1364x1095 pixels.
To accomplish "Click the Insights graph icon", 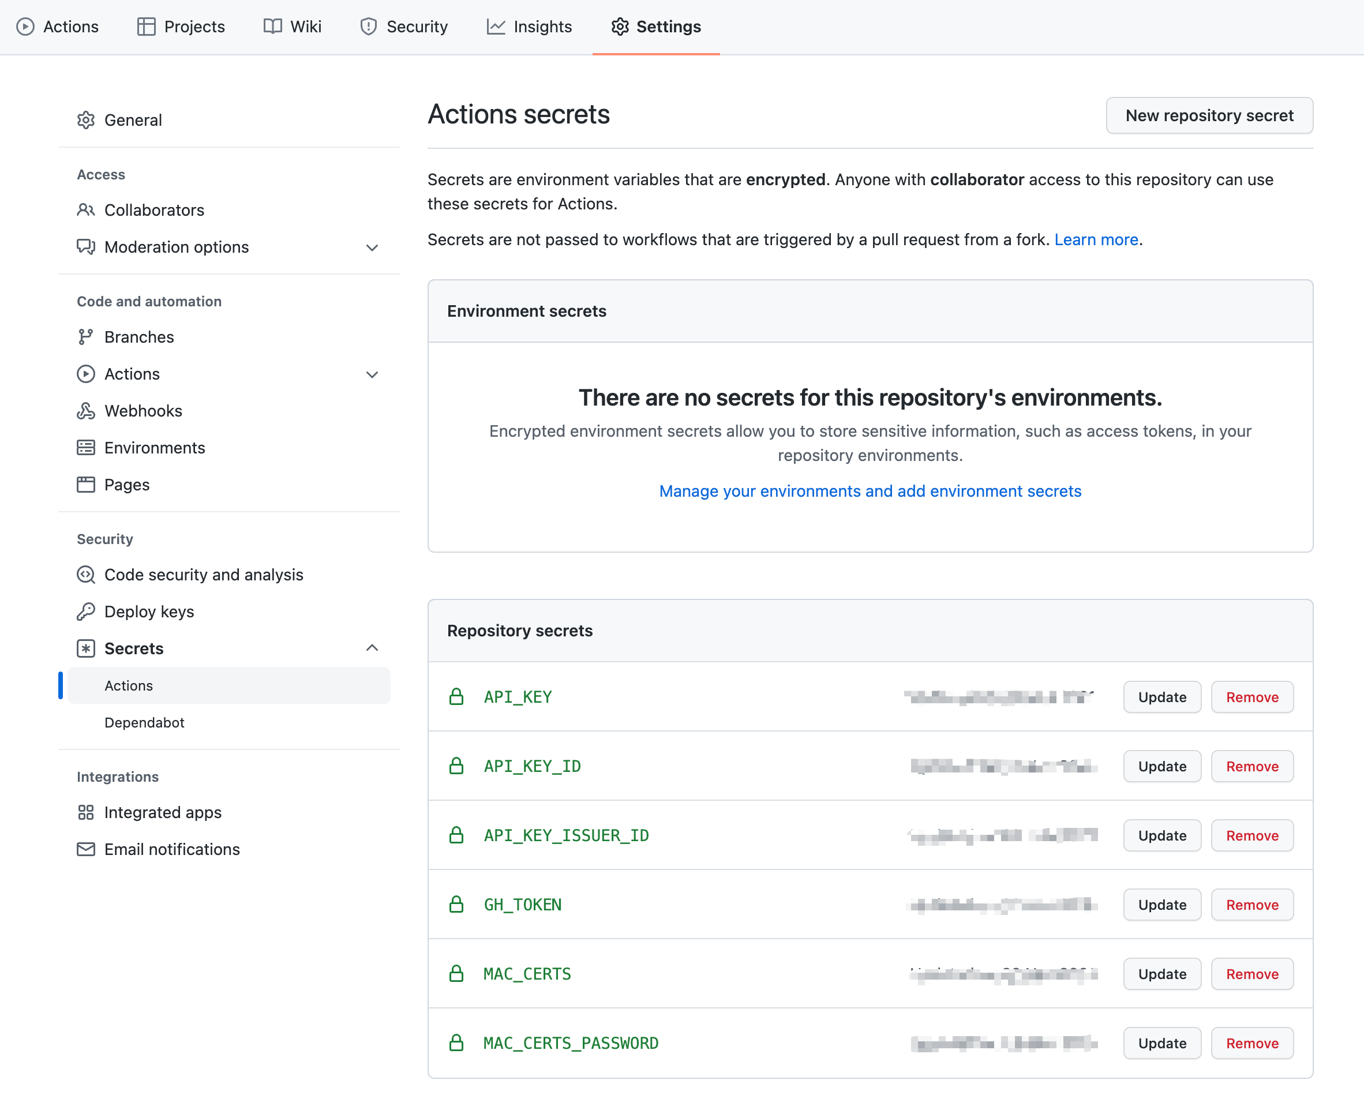I will 496,27.
